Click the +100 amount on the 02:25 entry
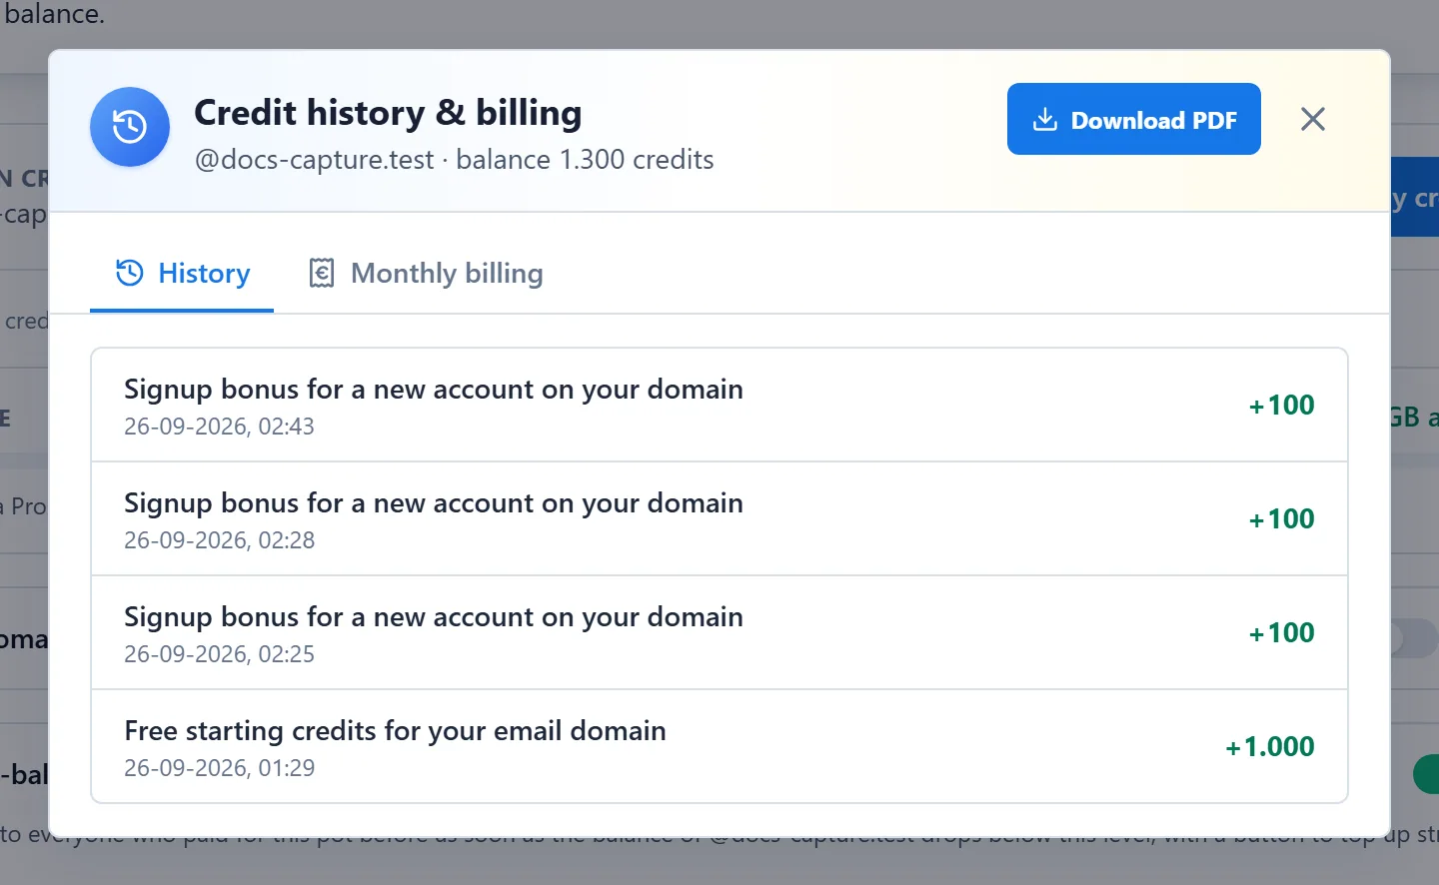The height and width of the screenshot is (885, 1439). click(1282, 633)
